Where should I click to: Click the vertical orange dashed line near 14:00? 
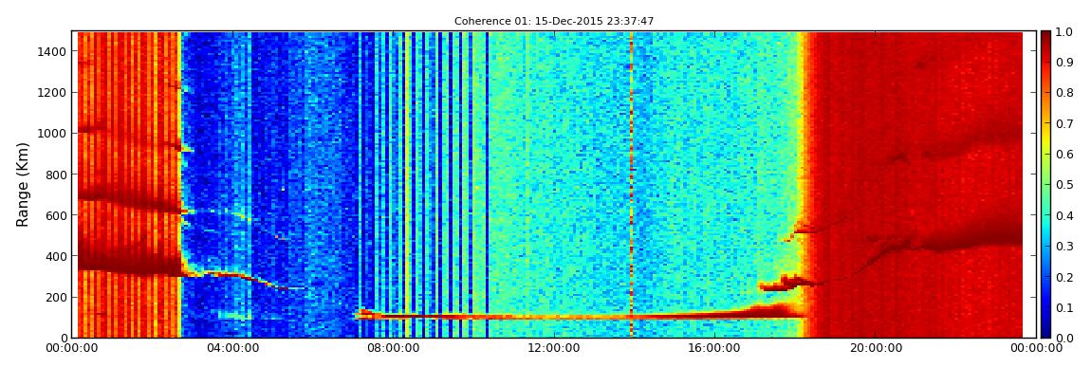click(x=631, y=184)
